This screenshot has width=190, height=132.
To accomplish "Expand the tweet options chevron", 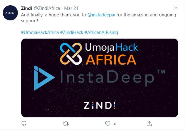I will [x=176, y=8].
